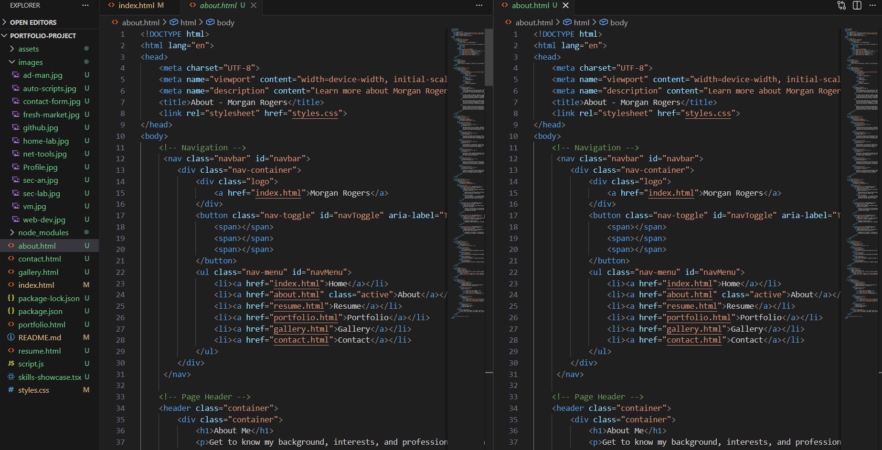Click the React icon for skills-showcase.tsx
This screenshot has width=882, height=450.
point(11,377)
